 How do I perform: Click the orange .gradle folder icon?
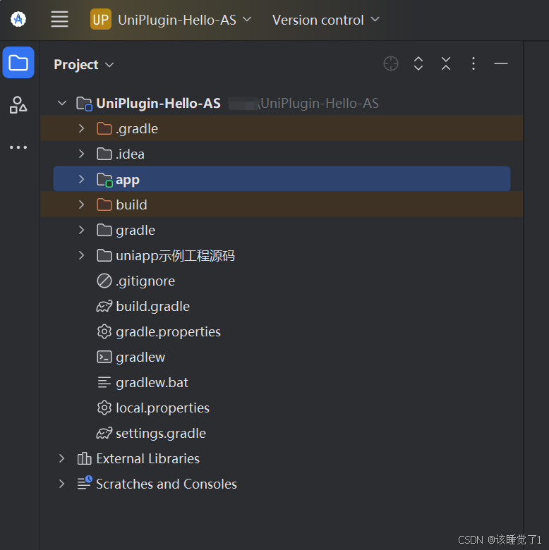coord(104,128)
